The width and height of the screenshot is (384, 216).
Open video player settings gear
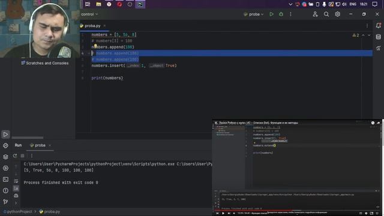point(366,214)
